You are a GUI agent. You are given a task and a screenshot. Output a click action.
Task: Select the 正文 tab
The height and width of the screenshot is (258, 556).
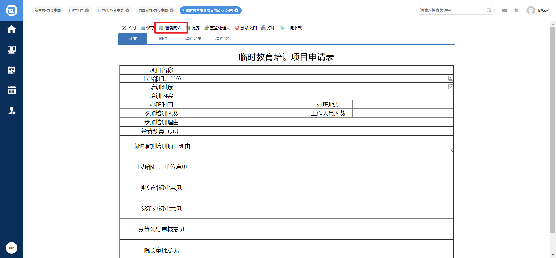(133, 38)
